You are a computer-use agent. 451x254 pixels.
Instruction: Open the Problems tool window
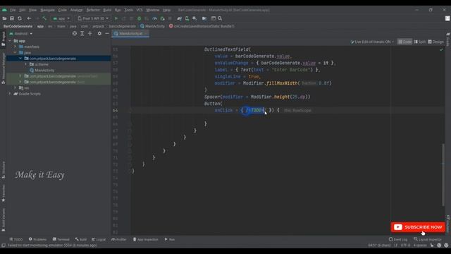tap(37, 240)
